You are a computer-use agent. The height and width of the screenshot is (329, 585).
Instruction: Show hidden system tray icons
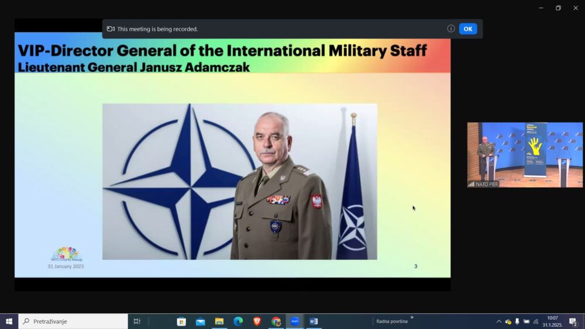click(498, 321)
